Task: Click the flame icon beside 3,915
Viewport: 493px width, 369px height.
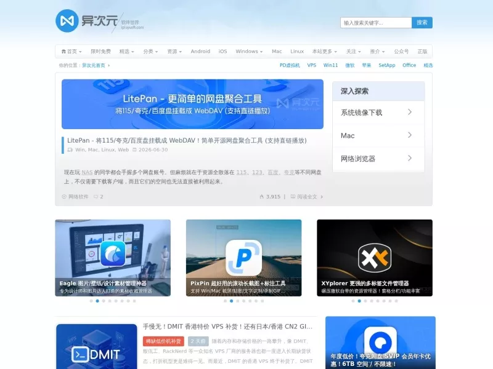Action: click(261, 197)
